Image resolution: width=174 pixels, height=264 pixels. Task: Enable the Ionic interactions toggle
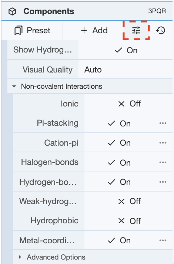click(x=128, y=104)
